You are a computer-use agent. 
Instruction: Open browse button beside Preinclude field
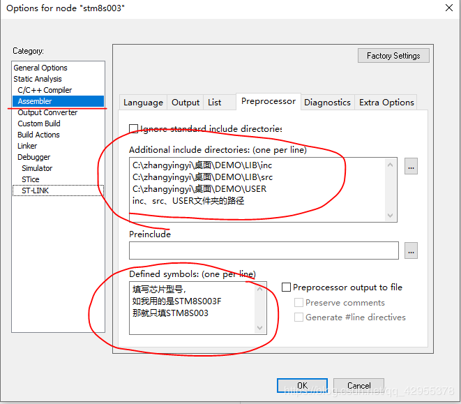411,250
